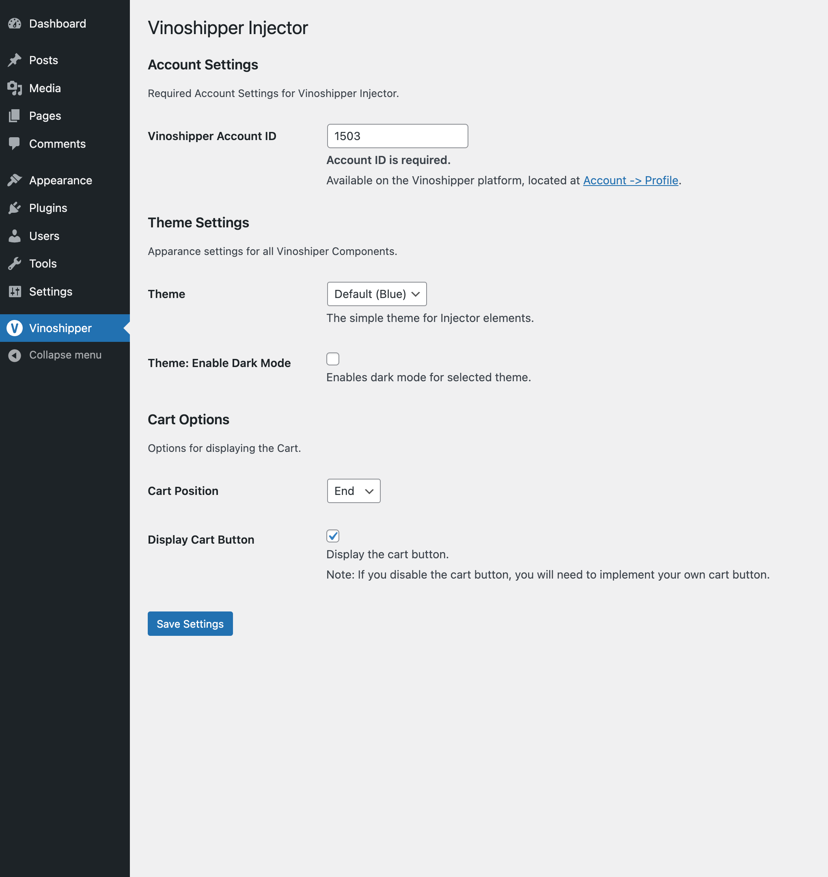This screenshot has width=828, height=877.
Task: Click the Media library icon
Action: 15,88
